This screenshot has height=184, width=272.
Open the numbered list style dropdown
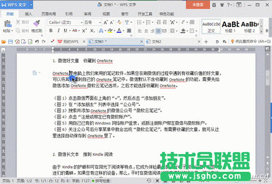[x=152, y=22]
